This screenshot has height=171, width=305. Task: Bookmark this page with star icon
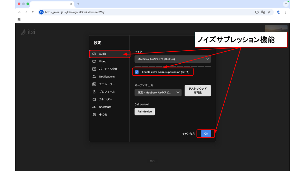point(269,12)
